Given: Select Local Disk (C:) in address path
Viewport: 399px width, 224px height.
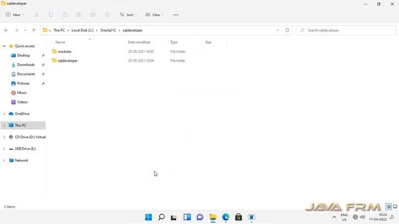Looking at the screenshot, I should (x=82, y=30).
